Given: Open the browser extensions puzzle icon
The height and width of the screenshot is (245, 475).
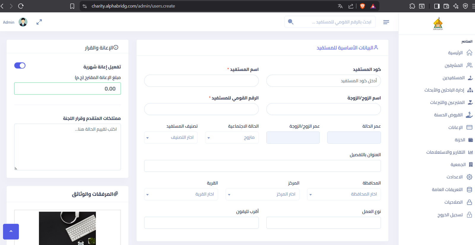Looking at the screenshot, I should click(412, 6).
